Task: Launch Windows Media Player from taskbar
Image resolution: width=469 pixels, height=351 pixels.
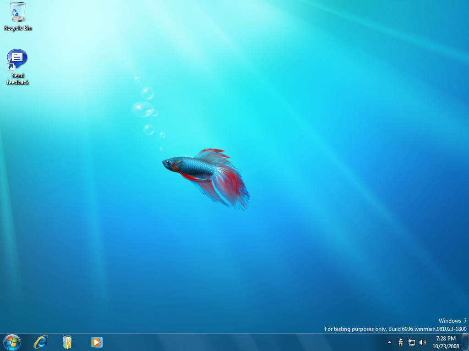Action: 96,342
